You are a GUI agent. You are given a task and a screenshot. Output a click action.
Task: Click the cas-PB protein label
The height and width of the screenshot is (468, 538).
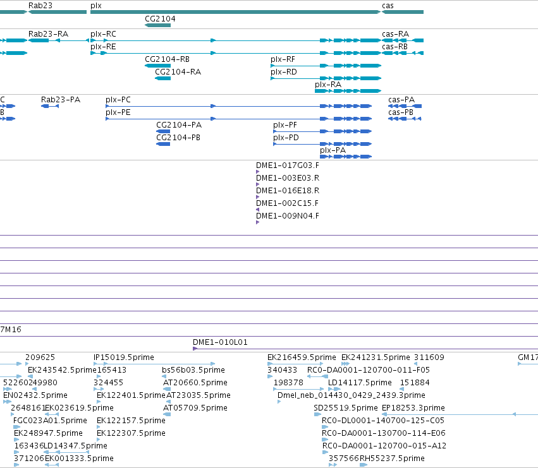[401, 112]
